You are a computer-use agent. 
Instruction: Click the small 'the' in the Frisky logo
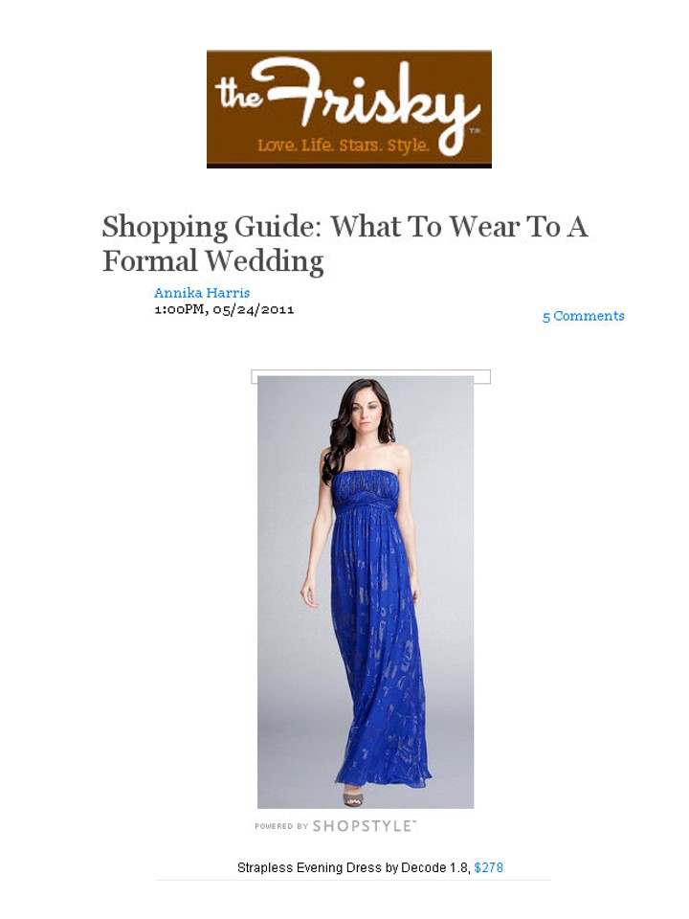[x=238, y=94]
